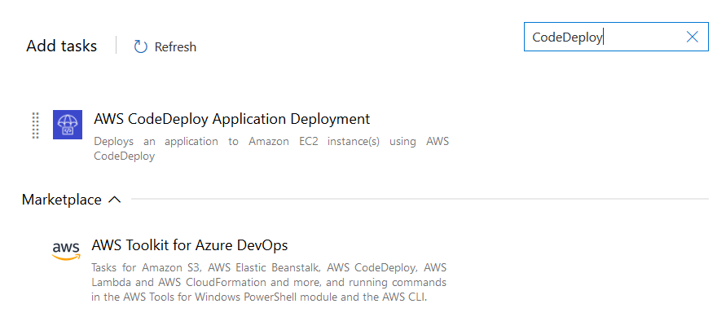
Task: Select AWS CodeDeploy Application Deployment title
Action: pyautogui.click(x=232, y=119)
